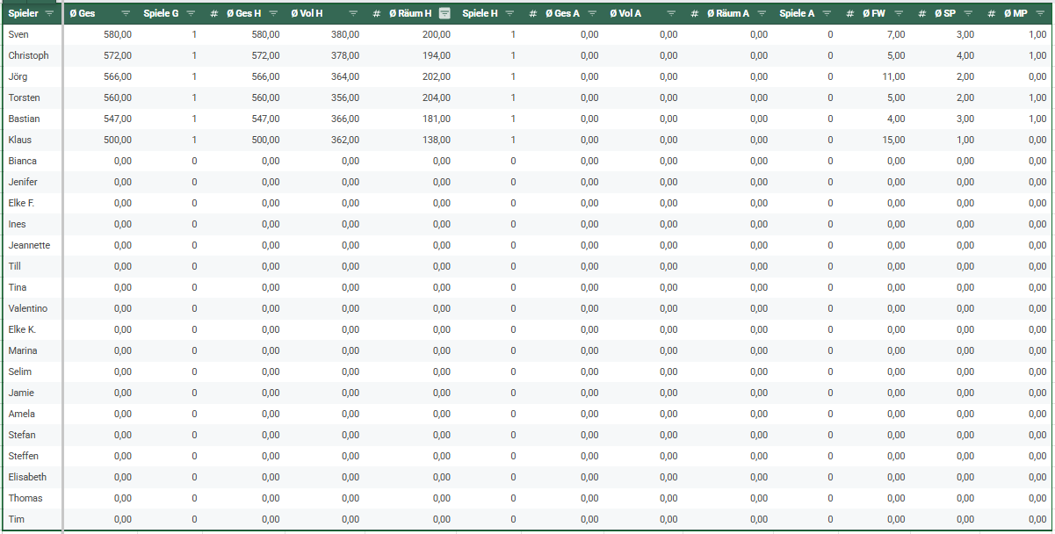Open the filter dropdown next to Spiele A
The height and width of the screenshot is (534, 1055).
point(827,13)
